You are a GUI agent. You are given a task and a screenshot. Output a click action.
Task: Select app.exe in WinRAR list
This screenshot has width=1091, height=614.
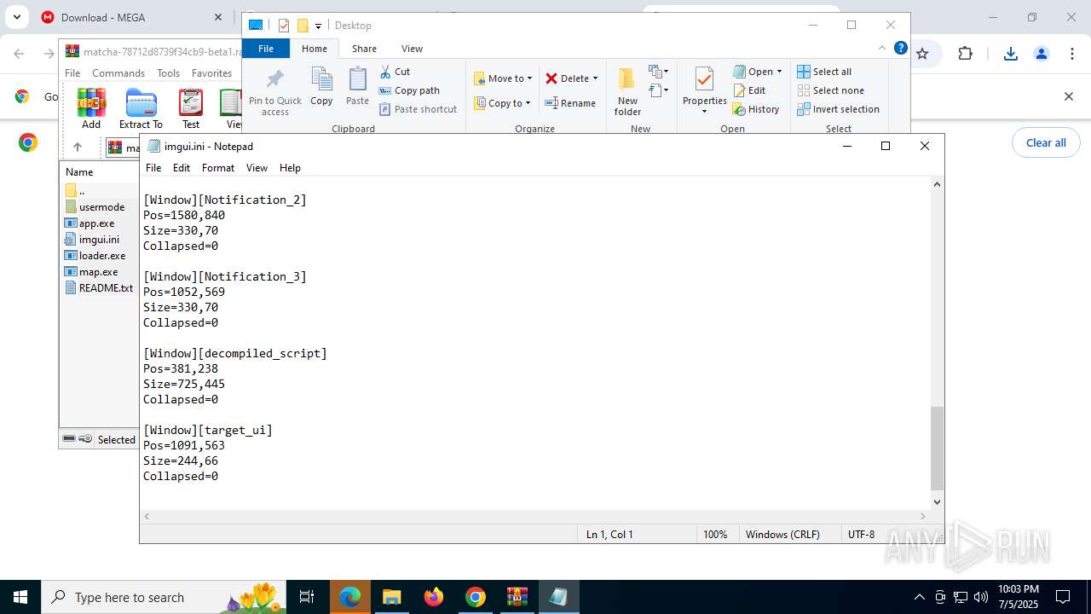[x=96, y=223]
